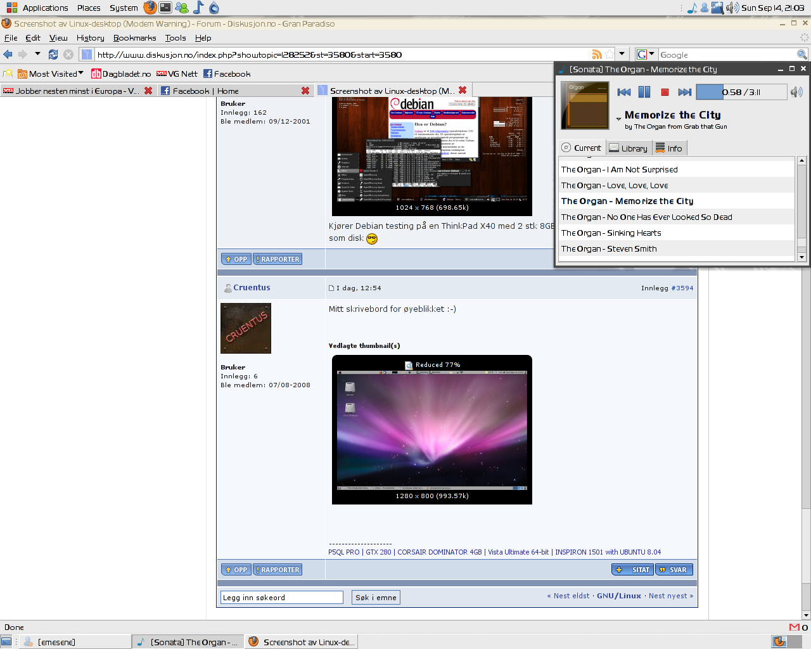Screen dimensions: 811x649
Task: Skip to next track in Sonata
Action: [684, 92]
